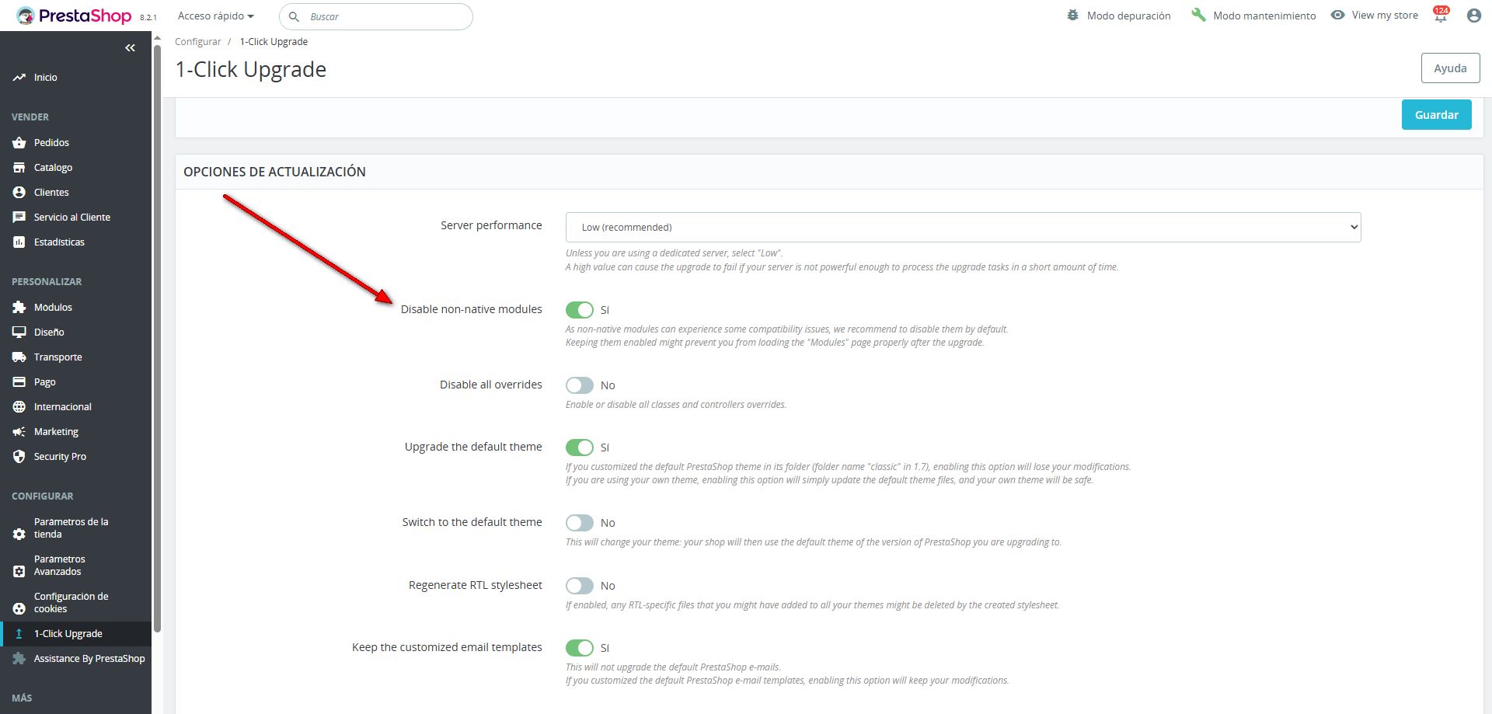Click the Guardar button
The image size is (1492, 714).
[1436, 115]
